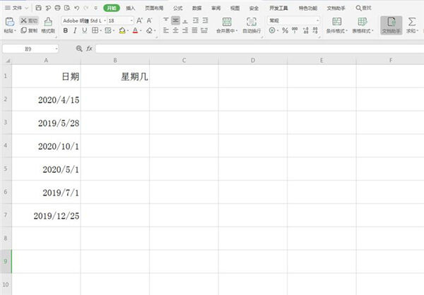Decrease the cell indent

196,20
